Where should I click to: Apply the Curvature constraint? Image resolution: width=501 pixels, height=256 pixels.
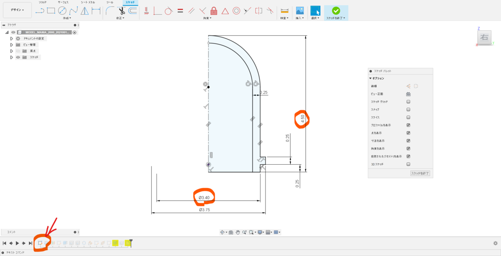point(270,10)
